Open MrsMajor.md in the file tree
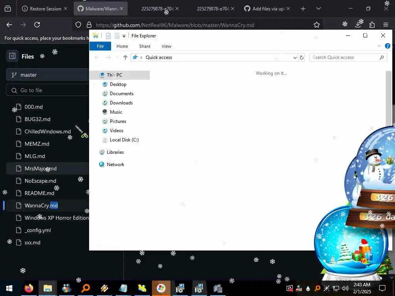Screen dimensions: 395x296 point(40,168)
